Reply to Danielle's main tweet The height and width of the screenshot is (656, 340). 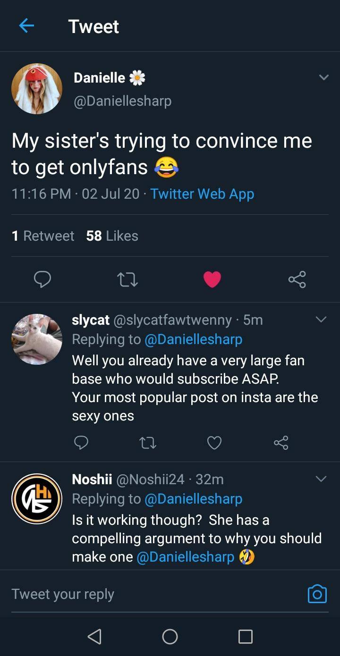42,279
